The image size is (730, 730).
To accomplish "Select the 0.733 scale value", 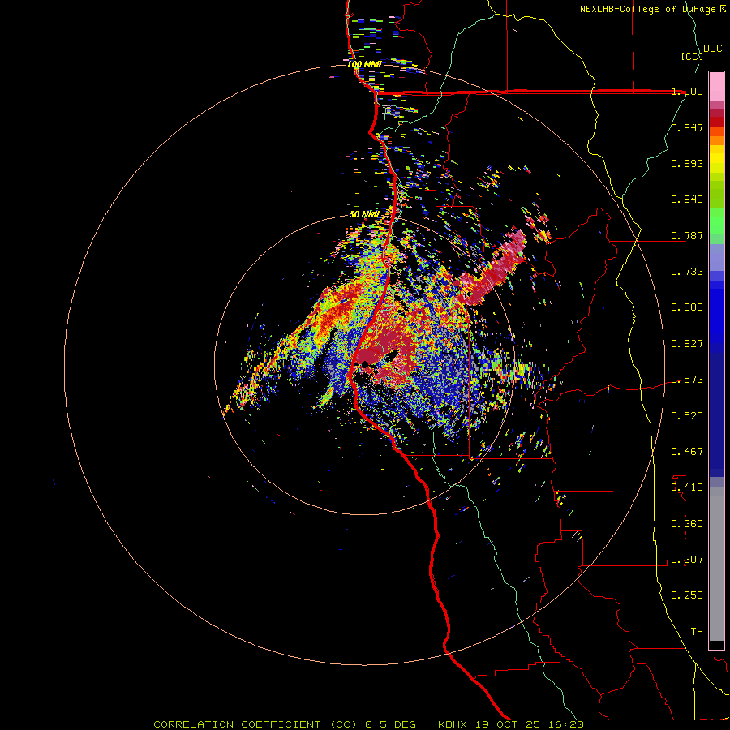I will click(x=687, y=272).
